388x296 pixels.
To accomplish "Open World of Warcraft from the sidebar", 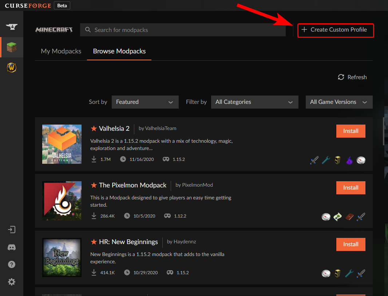I will (11, 68).
